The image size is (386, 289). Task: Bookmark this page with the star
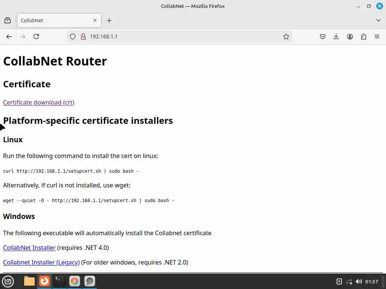(x=286, y=37)
